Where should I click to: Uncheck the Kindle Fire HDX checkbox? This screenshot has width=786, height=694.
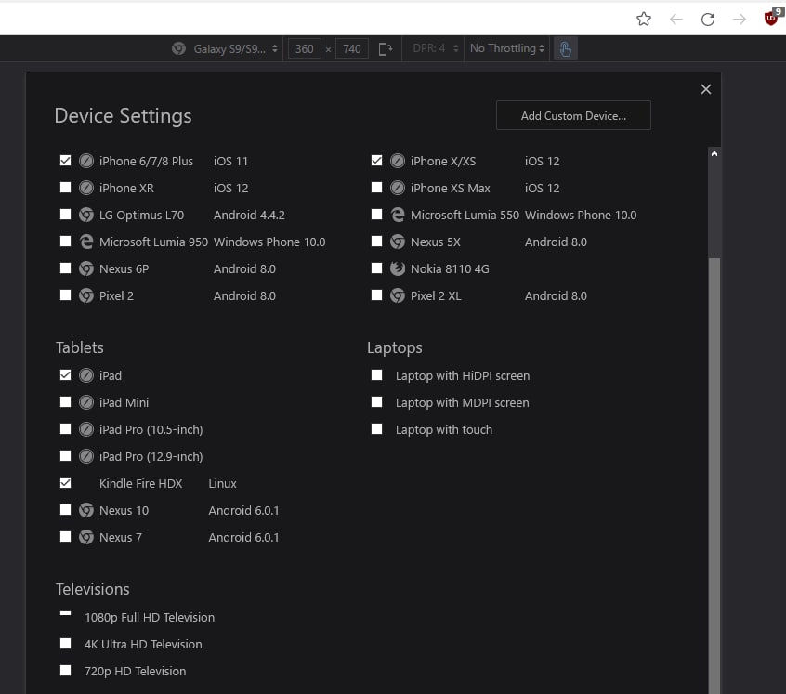click(x=65, y=483)
